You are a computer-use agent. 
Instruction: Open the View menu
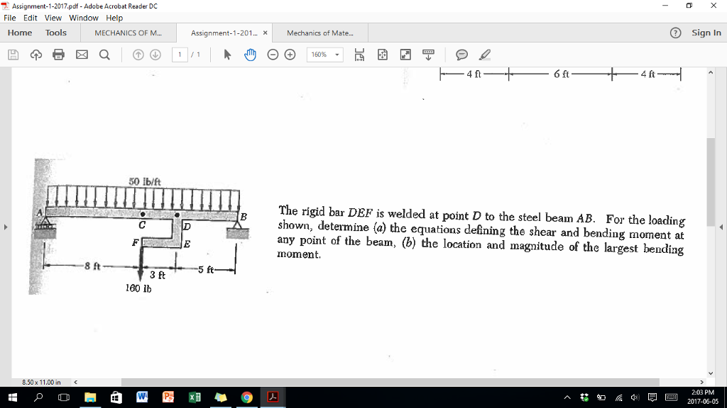point(53,18)
